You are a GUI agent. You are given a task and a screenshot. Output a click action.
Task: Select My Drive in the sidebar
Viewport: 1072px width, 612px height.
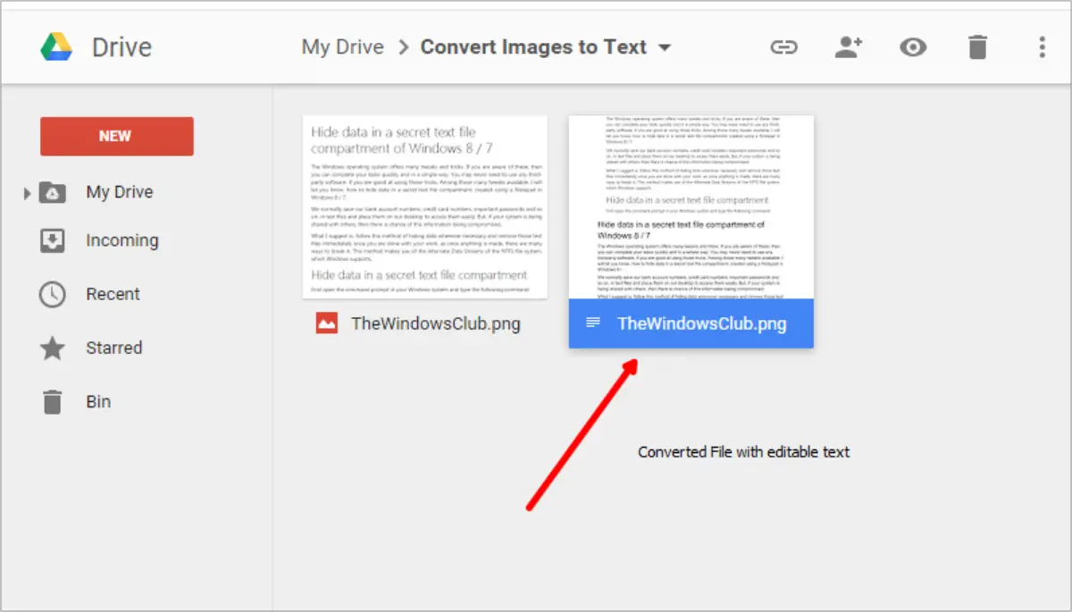119,192
